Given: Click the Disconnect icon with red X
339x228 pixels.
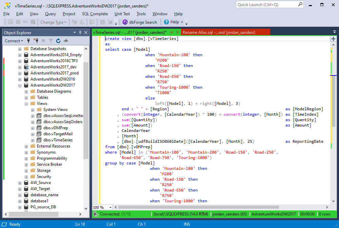Looking at the screenshot, I should 36,41.
